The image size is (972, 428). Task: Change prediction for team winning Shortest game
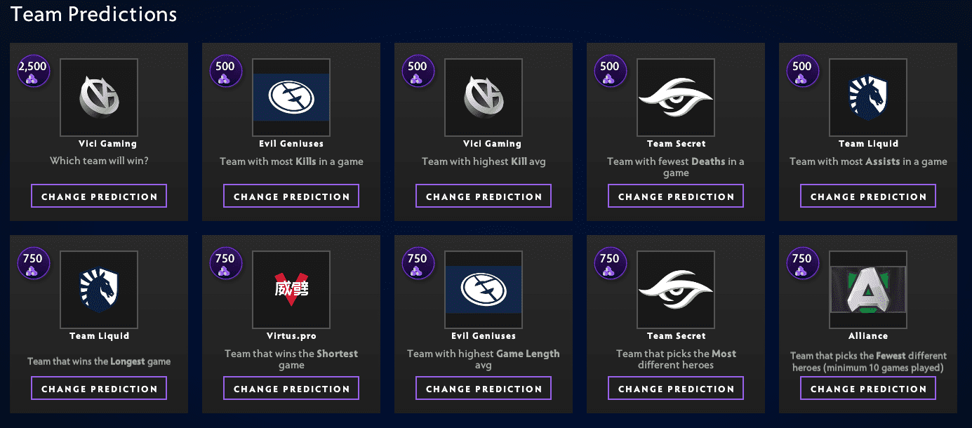point(291,389)
